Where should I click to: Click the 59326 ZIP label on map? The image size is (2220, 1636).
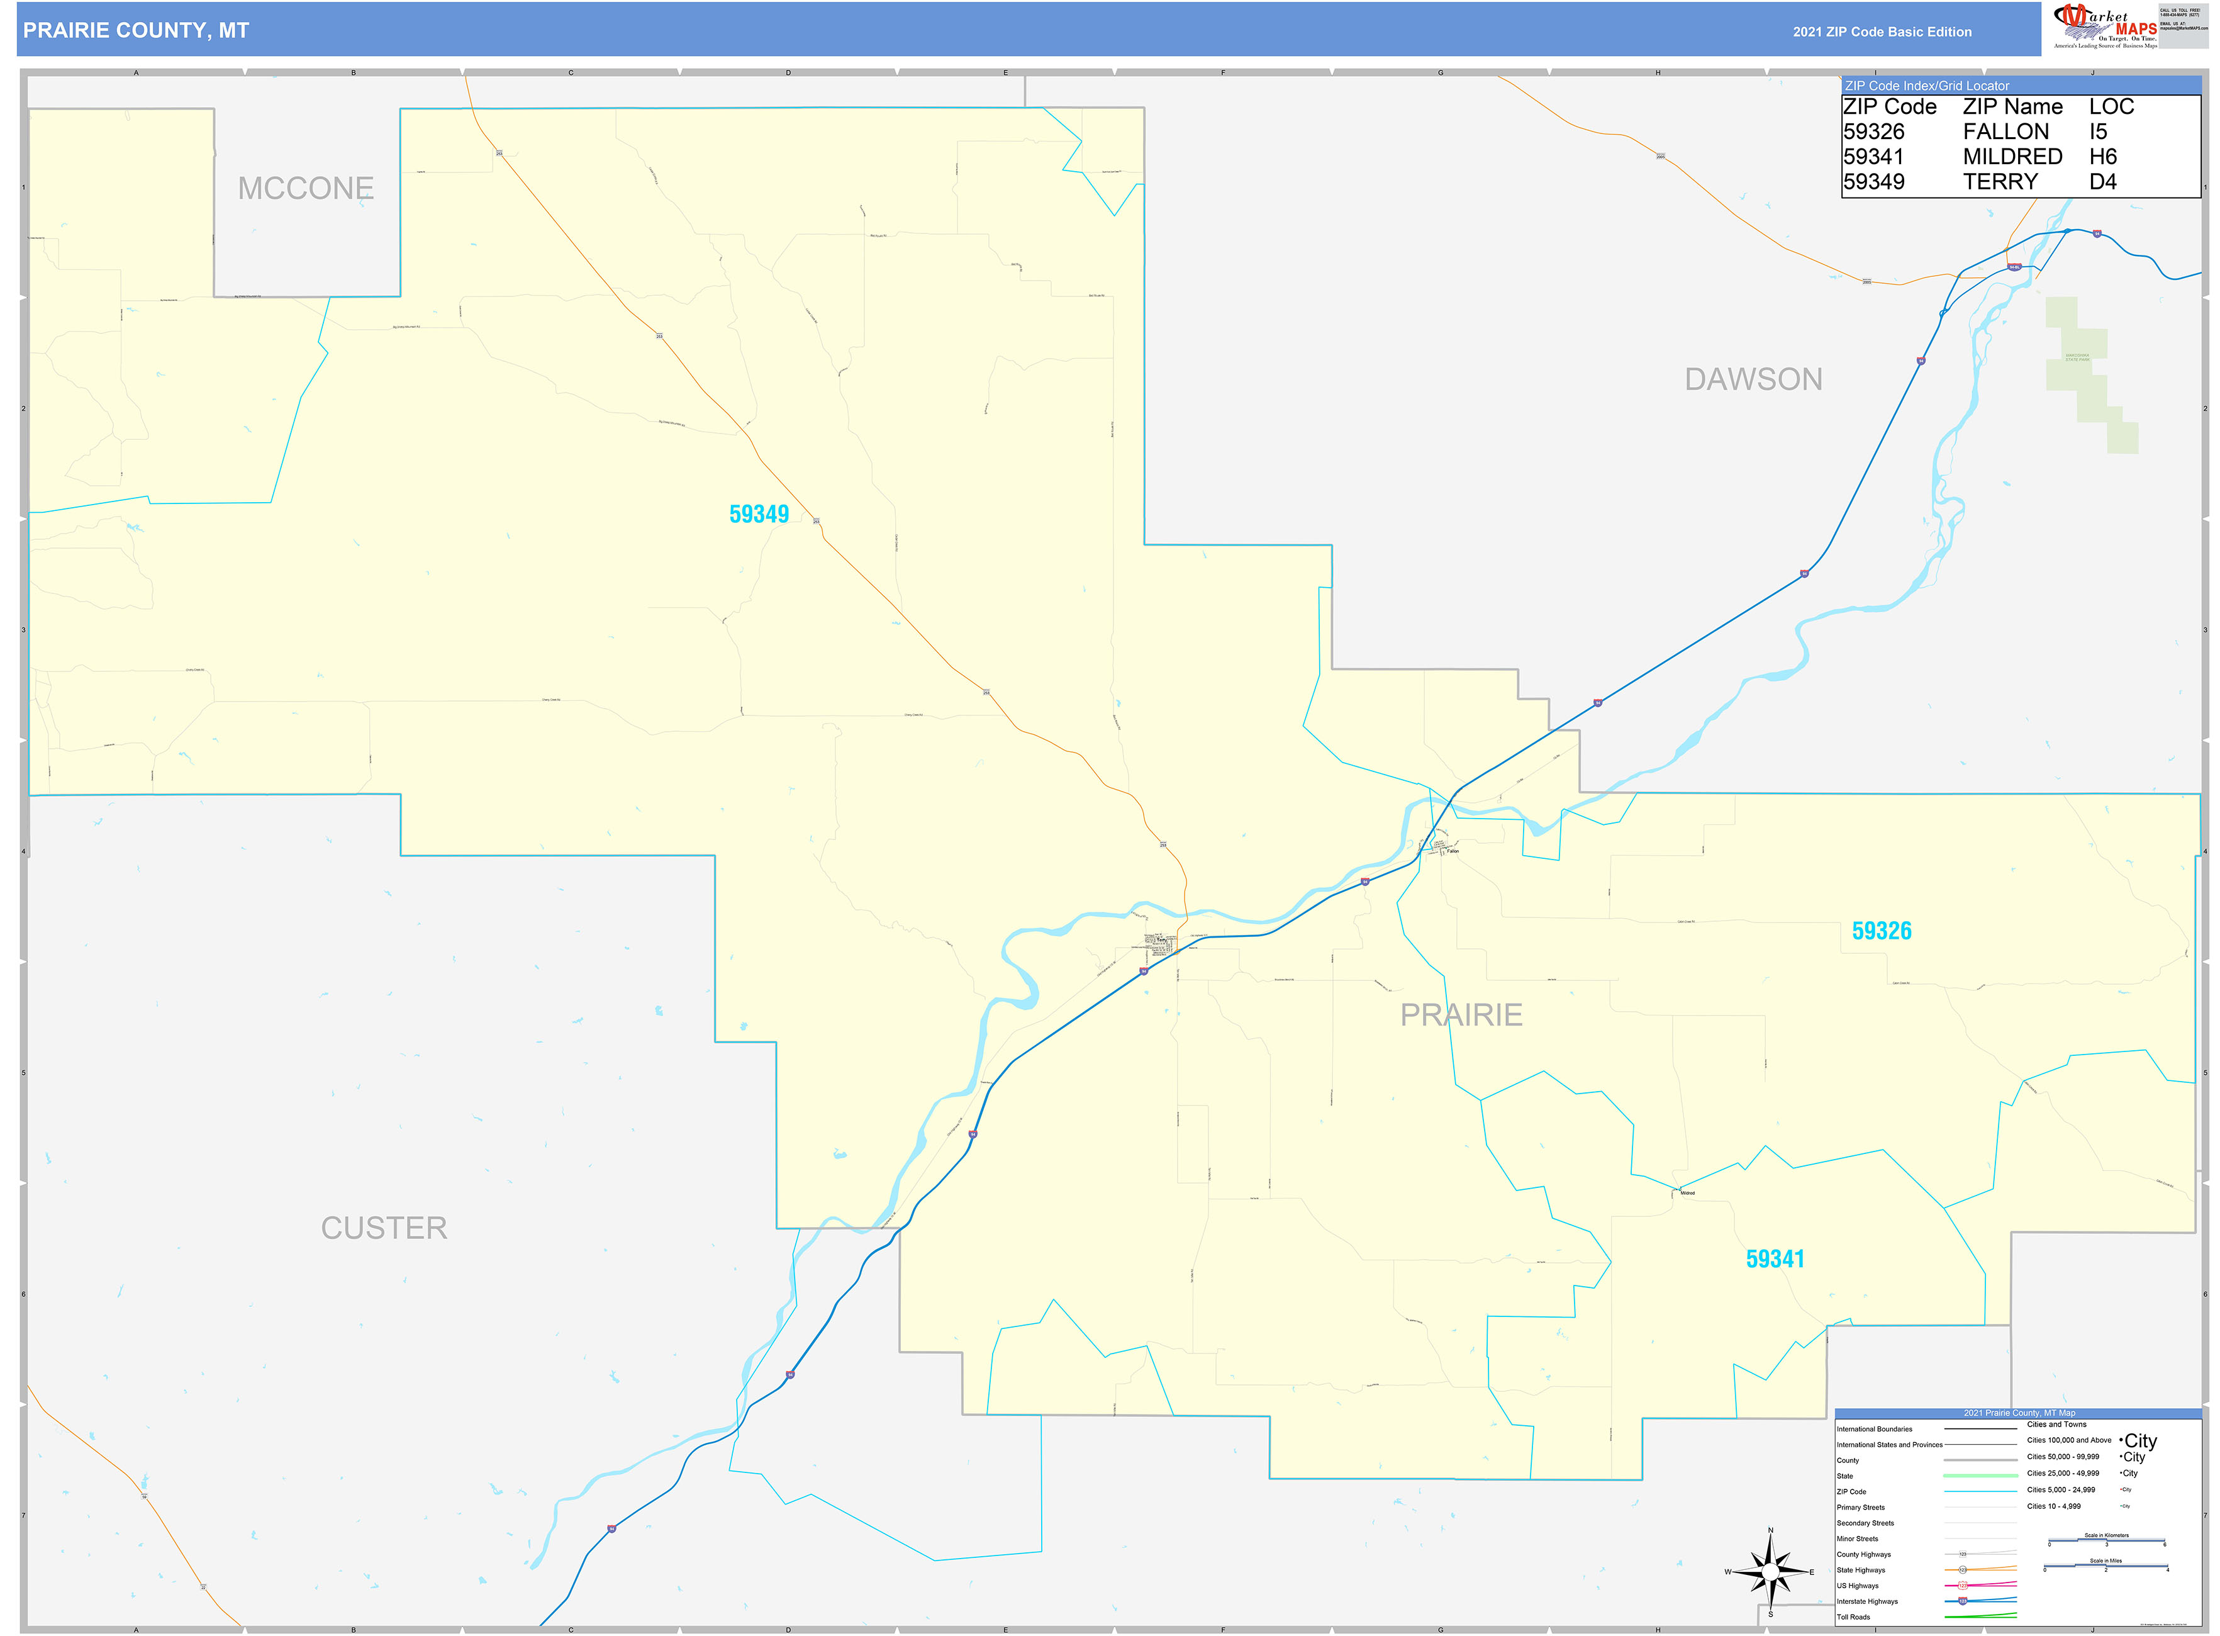[x=1882, y=931]
